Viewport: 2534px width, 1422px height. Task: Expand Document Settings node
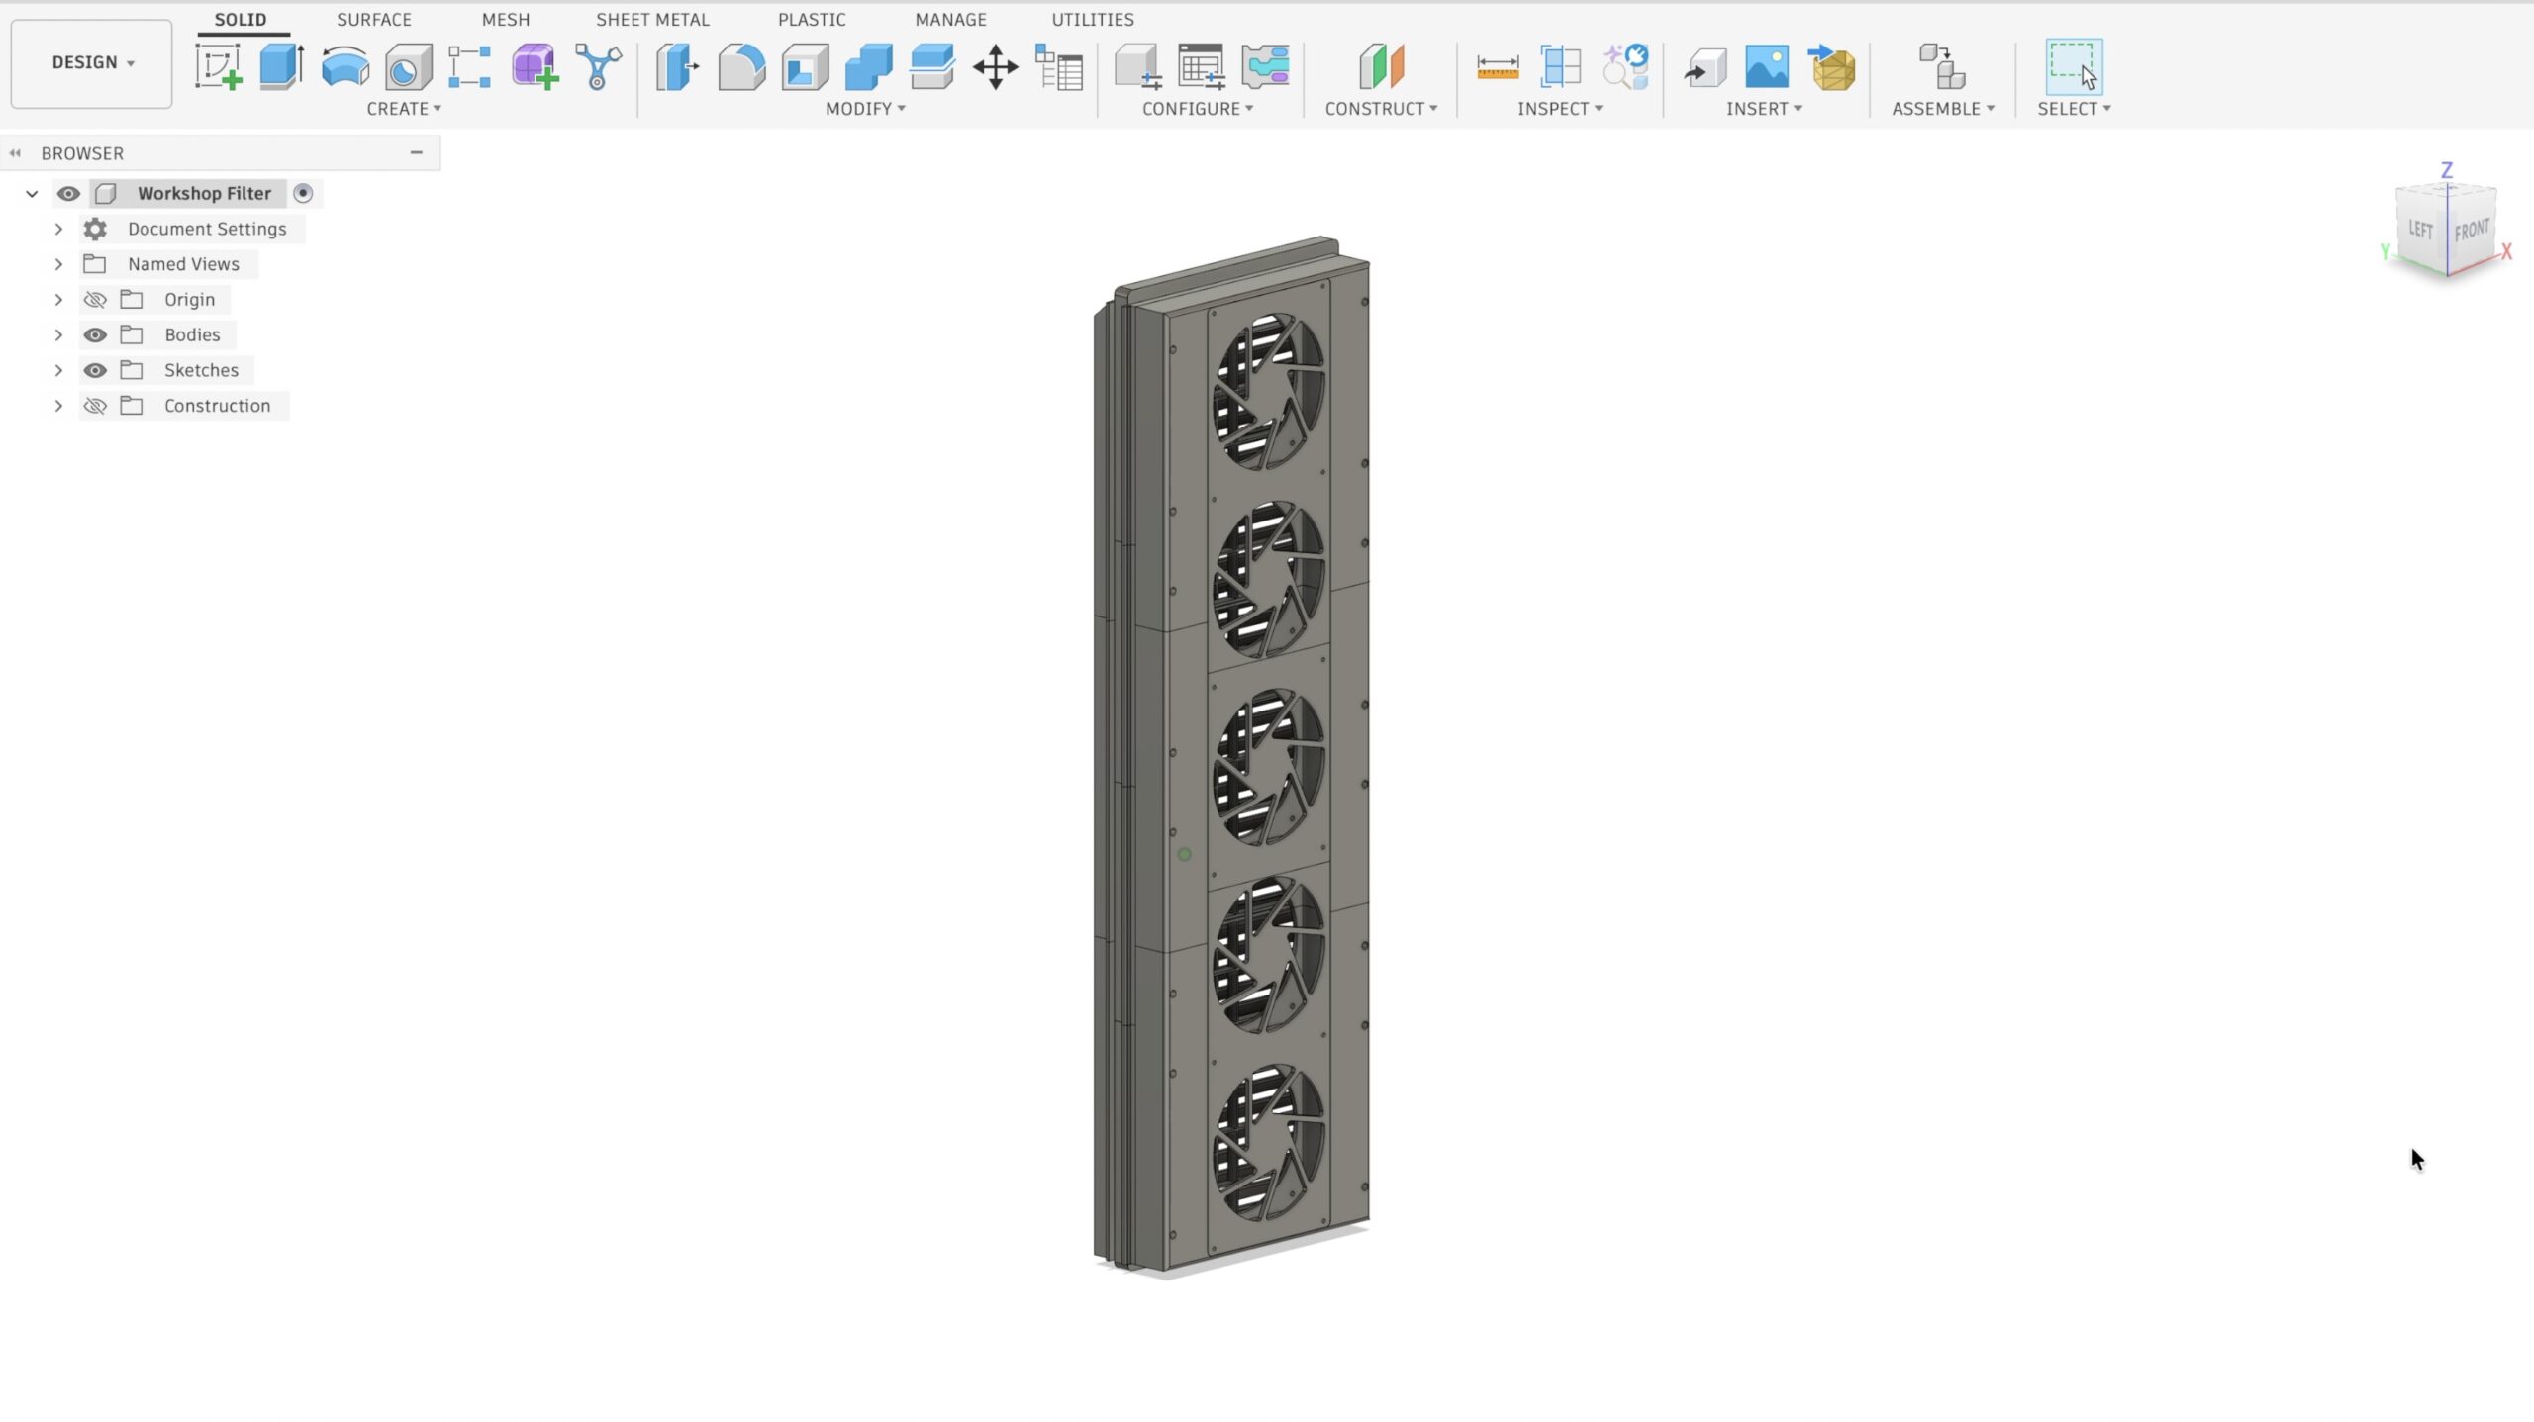(58, 229)
